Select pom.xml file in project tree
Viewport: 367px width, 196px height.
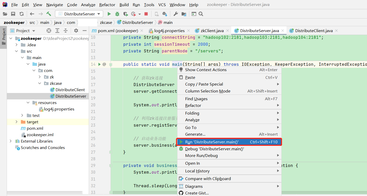coord(35,128)
